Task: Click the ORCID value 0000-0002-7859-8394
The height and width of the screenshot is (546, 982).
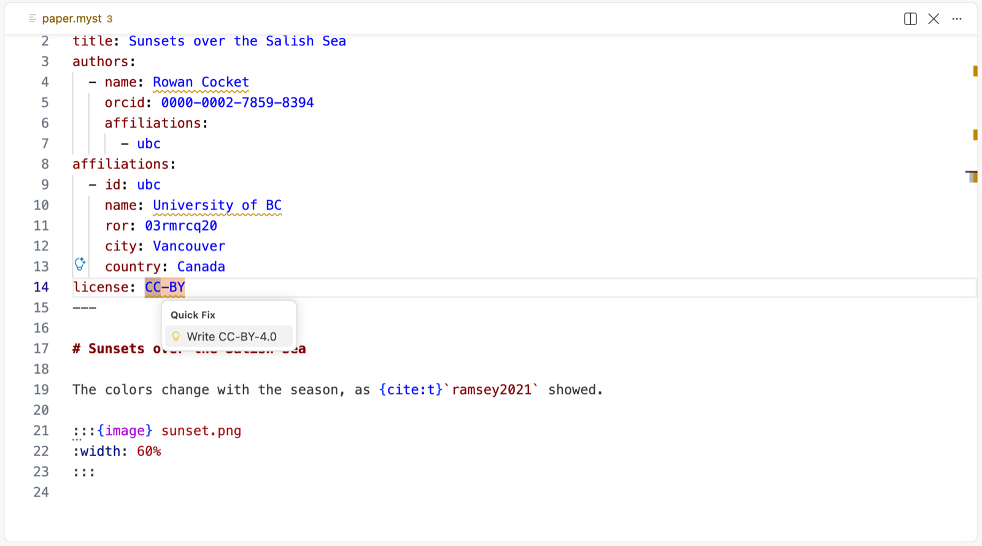Action: [238, 102]
